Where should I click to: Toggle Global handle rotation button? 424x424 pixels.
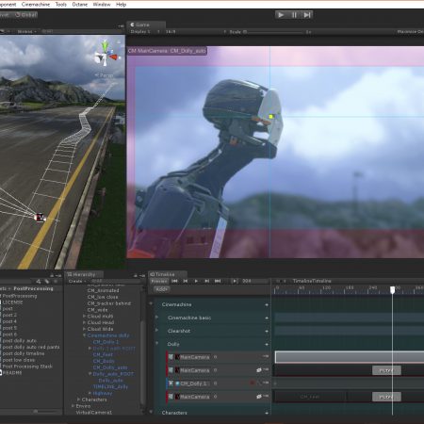(x=26, y=15)
